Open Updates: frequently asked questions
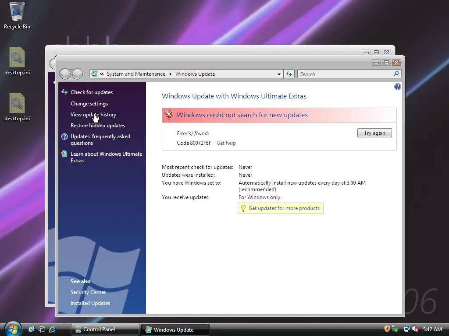 click(x=100, y=140)
